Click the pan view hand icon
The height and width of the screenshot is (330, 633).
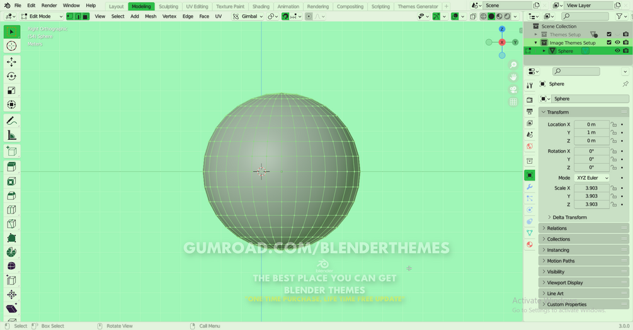point(513,77)
